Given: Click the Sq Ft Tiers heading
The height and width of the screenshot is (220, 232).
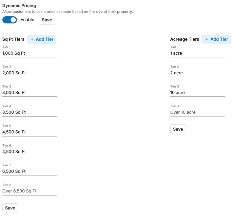Looking at the screenshot, I should tap(13, 39).
